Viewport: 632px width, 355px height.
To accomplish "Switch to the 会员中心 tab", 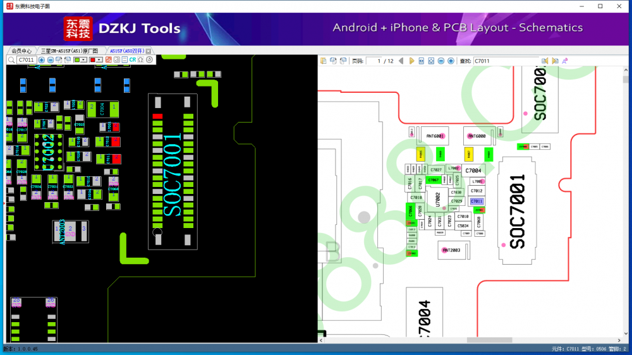I will click(21, 51).
